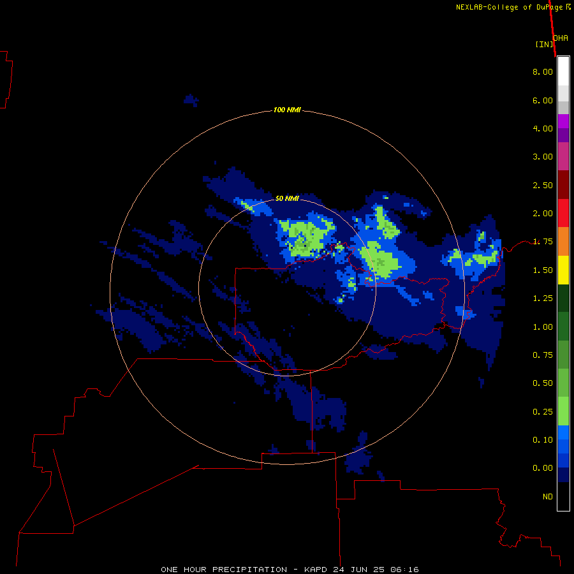Viewport: 574px width, 574px height.
Task: Click the 1.00 scale label
Action: click(543, 327)
